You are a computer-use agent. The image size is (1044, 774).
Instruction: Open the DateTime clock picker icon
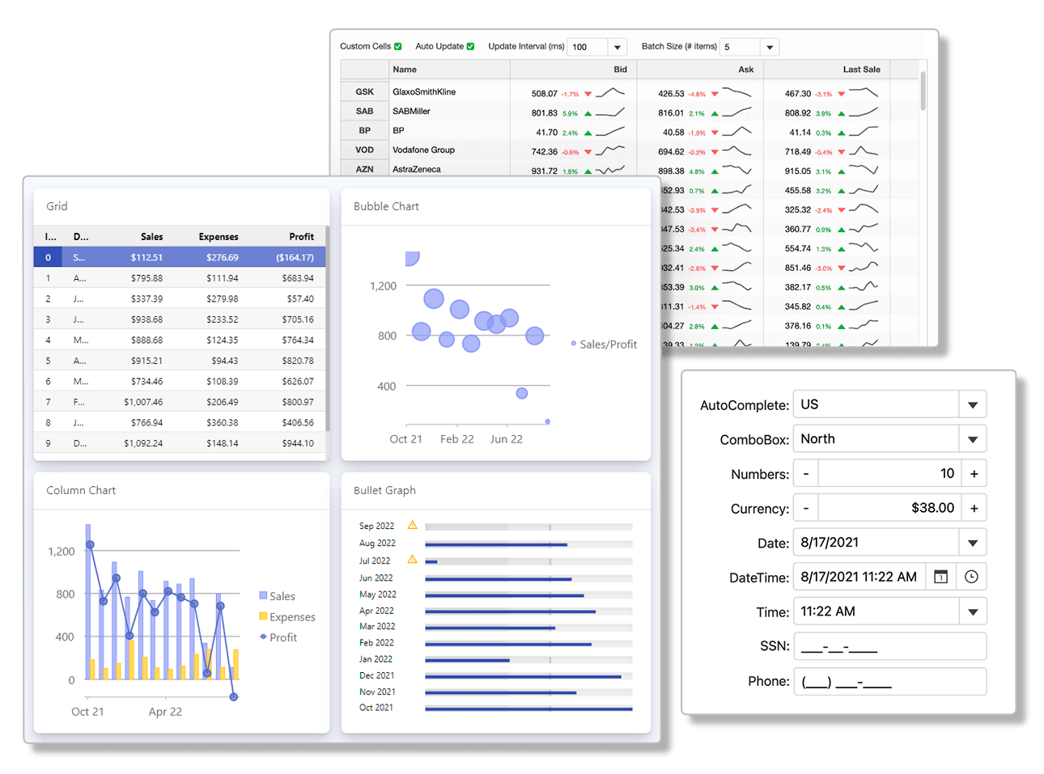pyautogui.click(x=971, y=577)
